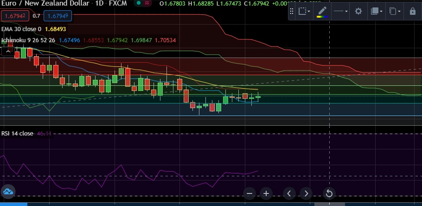Toggle the pink approximate-data indicator
Viewport: 422px width, 206px height.
147,4
